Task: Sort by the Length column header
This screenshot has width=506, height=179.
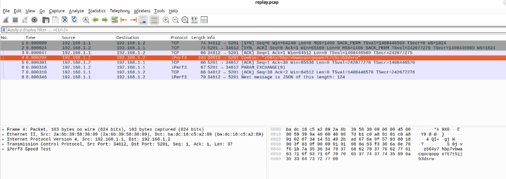Action: pyautogui.click(x=199, y=37)
